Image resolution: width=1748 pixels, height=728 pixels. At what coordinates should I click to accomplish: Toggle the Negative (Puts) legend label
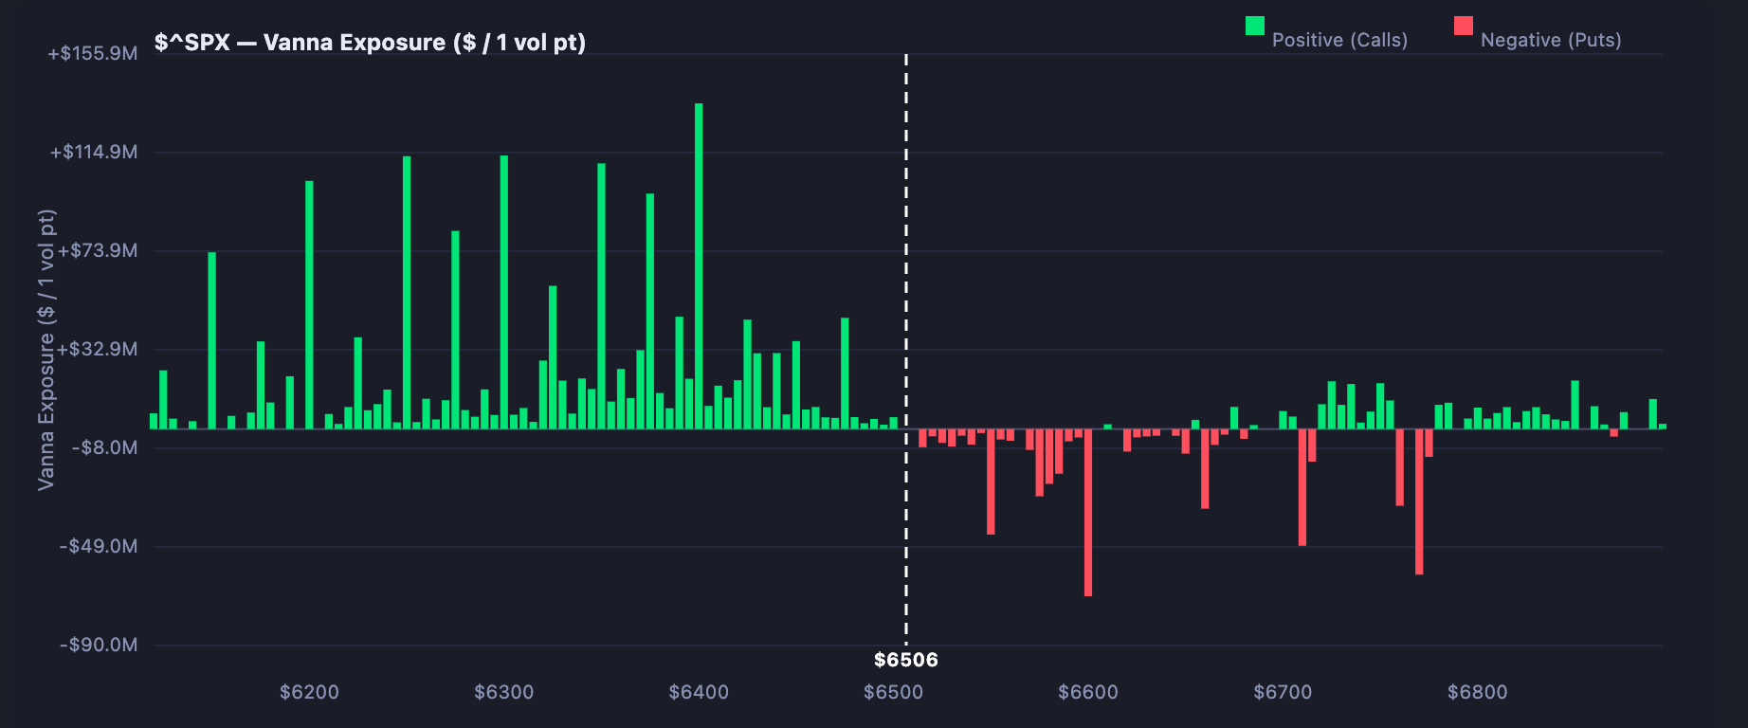pyautogui.click(x=1550, y=40)
